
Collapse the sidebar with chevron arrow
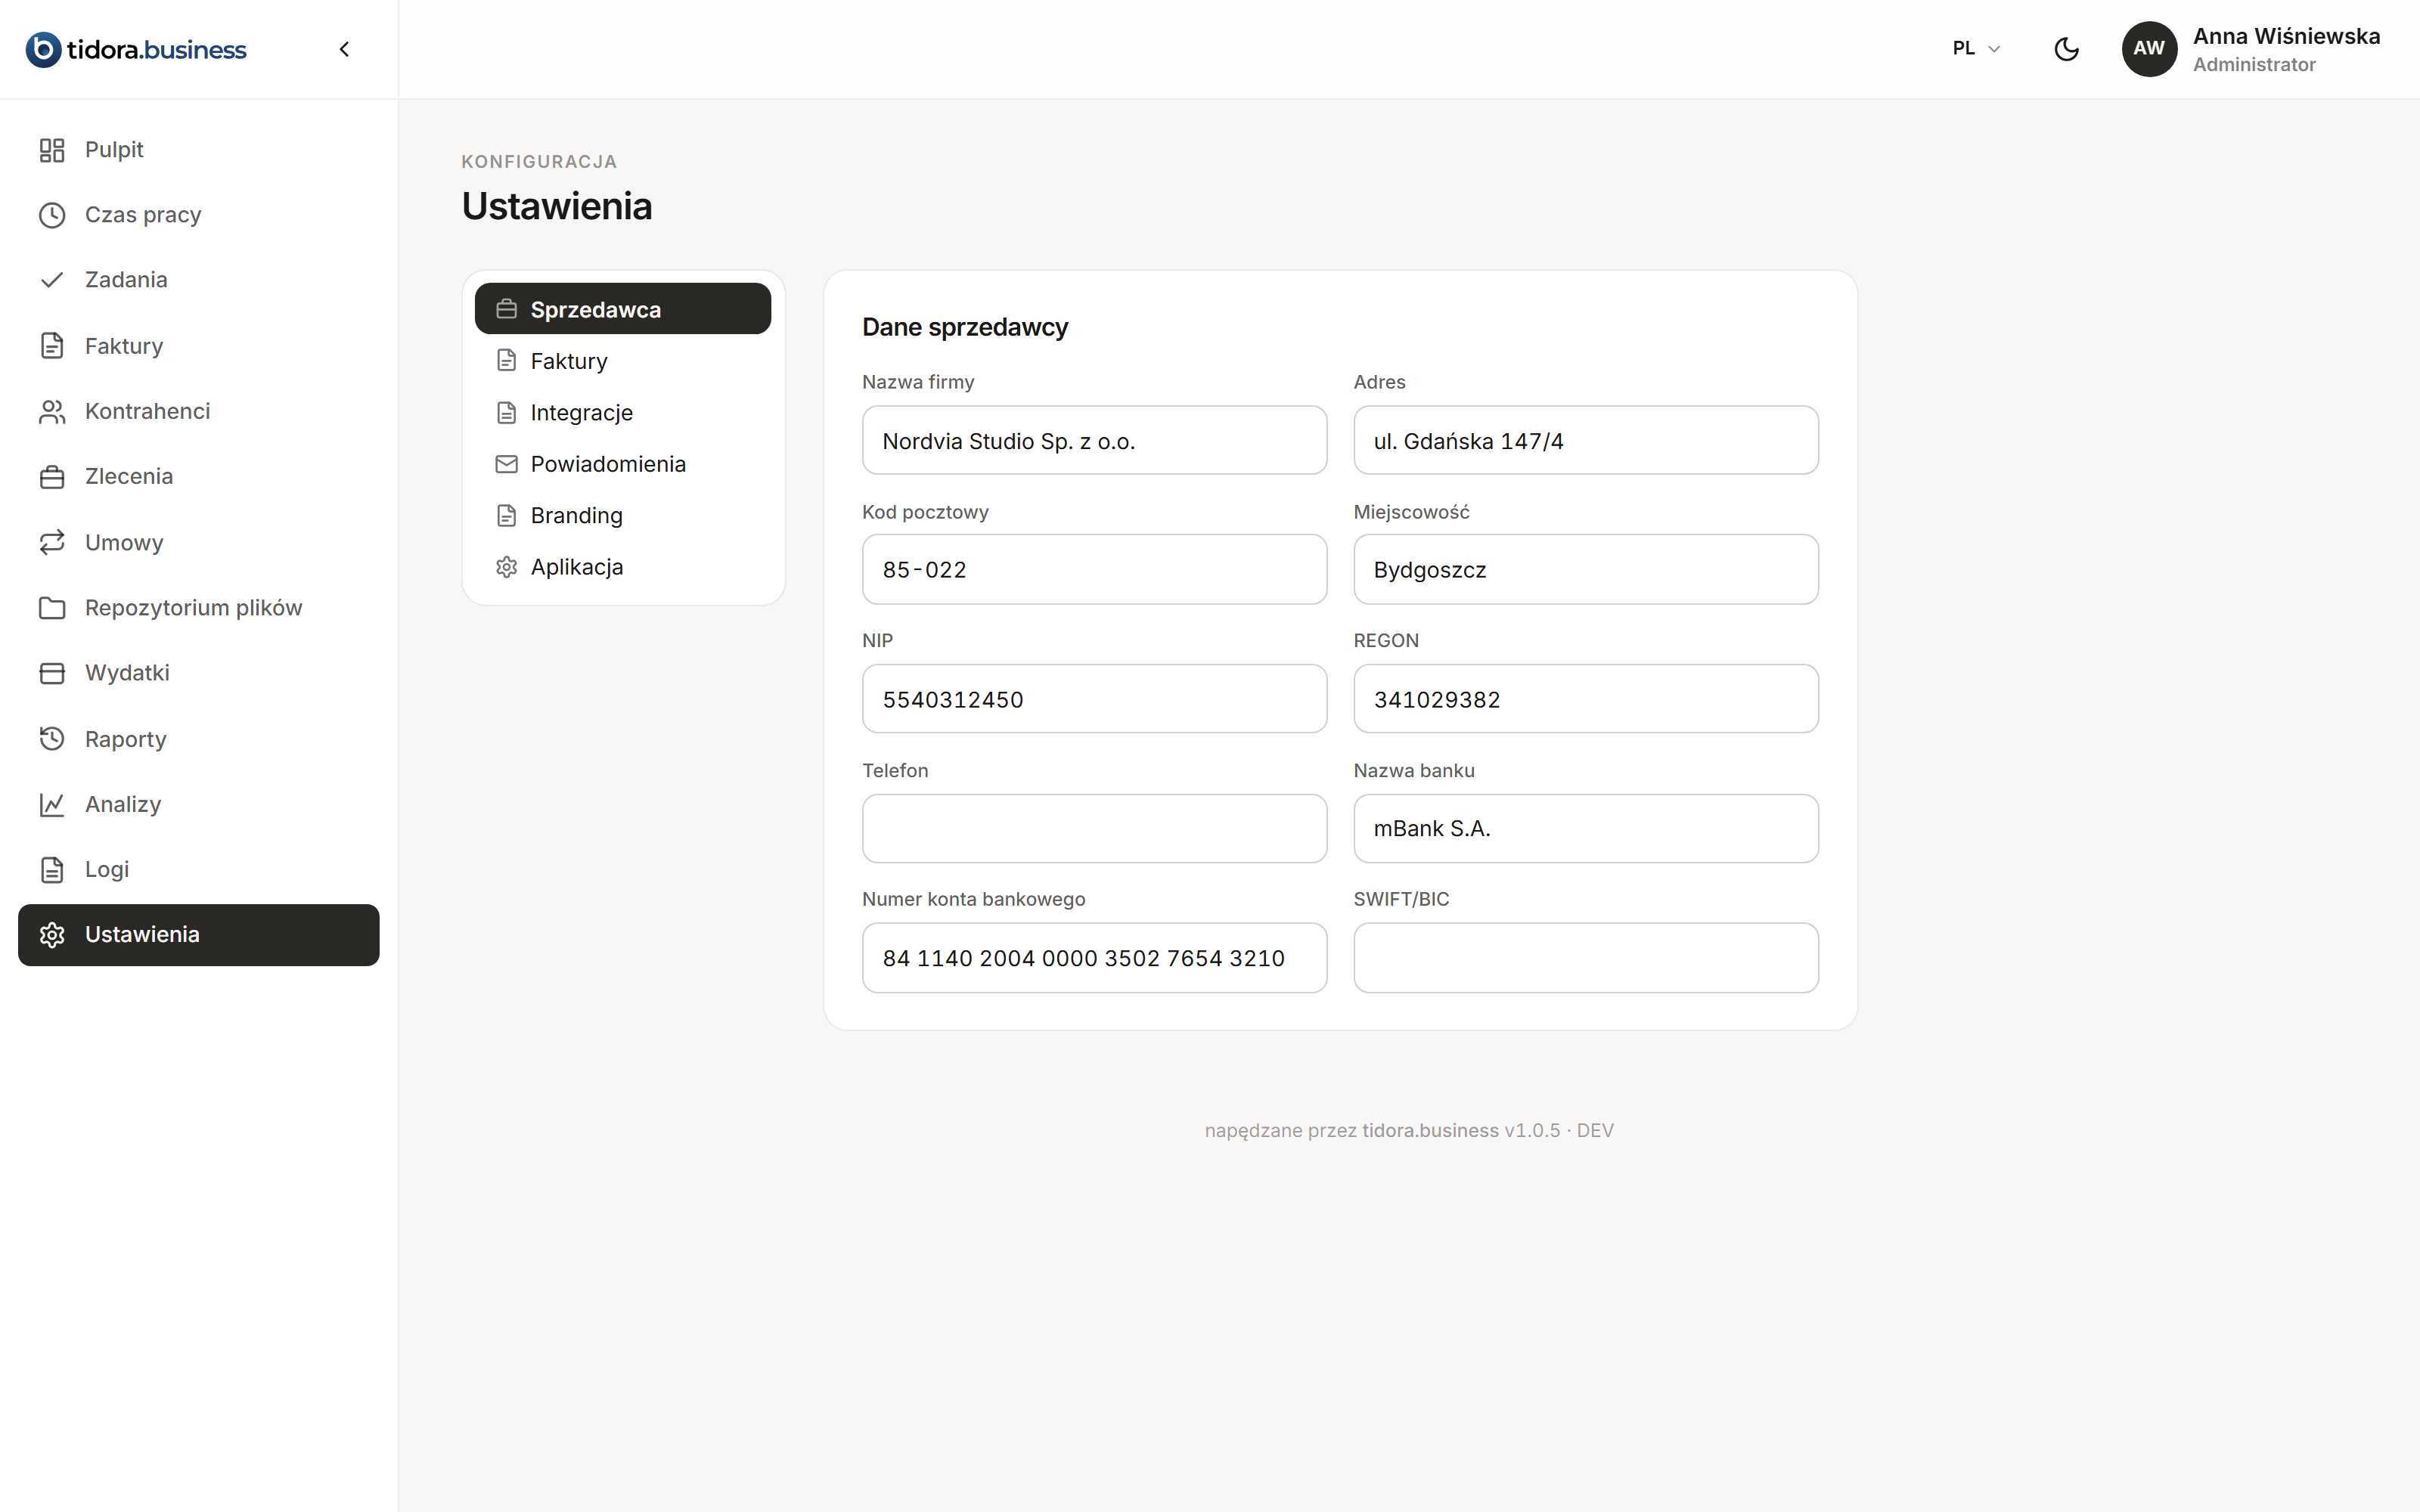[344, 49]
